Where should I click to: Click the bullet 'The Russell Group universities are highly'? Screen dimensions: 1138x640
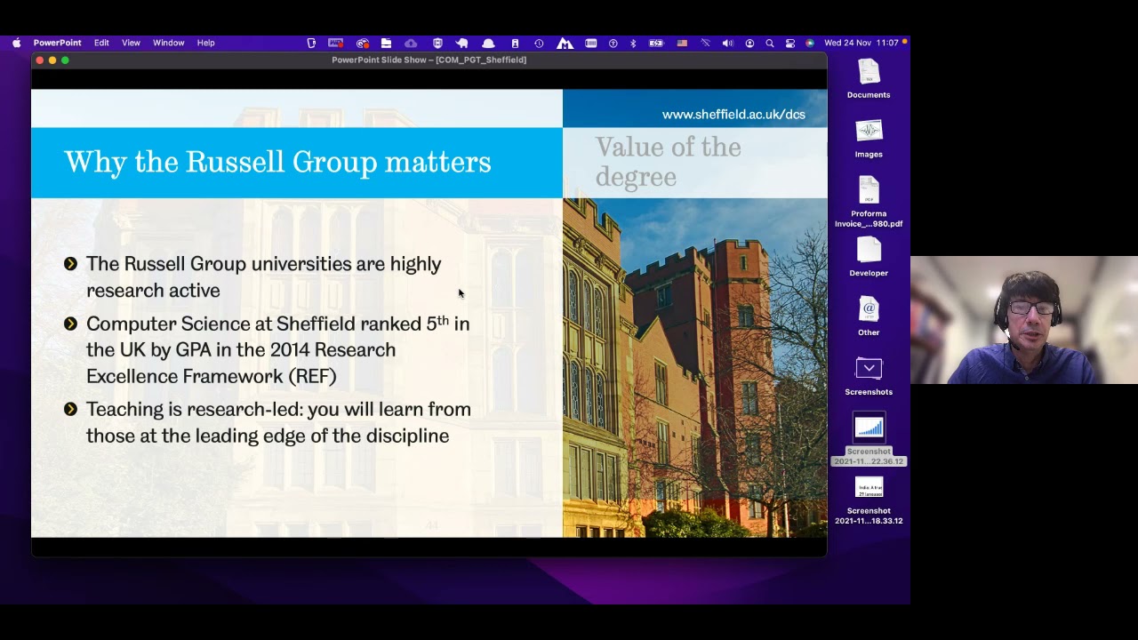263,264
